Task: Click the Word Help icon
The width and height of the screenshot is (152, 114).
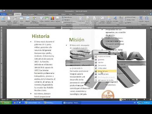Action: click(150, 14)
